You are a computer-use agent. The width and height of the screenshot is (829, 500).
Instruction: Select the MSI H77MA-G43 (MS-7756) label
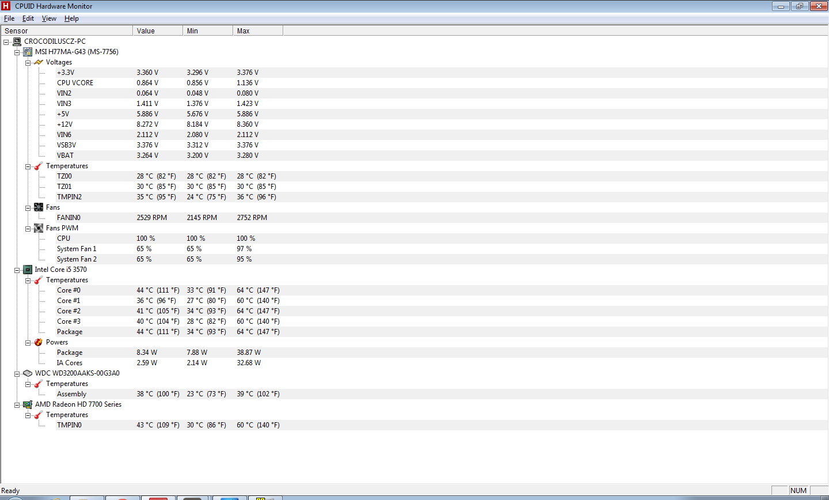pyautogui.click(x=77, y=52)
